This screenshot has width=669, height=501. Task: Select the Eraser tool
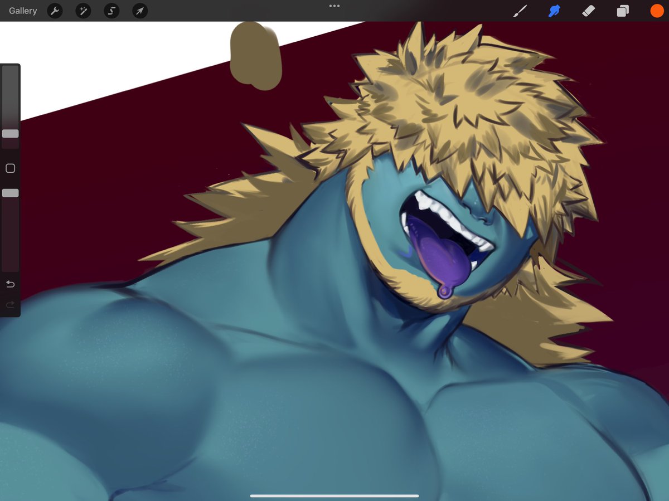589,11
